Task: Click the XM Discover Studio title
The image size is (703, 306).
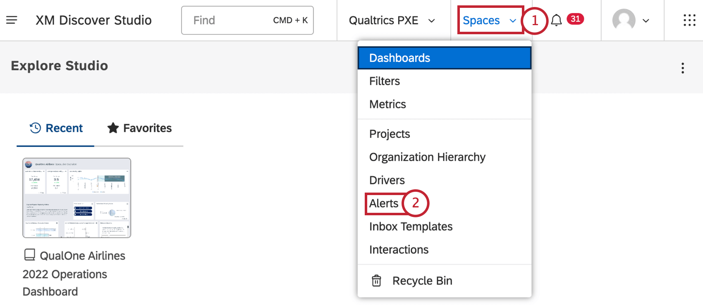Action: pyautogui.click(x=93, y=20)
